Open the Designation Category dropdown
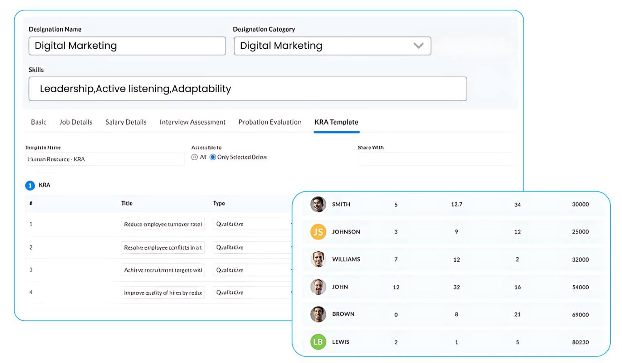 (x=419, y=46)
